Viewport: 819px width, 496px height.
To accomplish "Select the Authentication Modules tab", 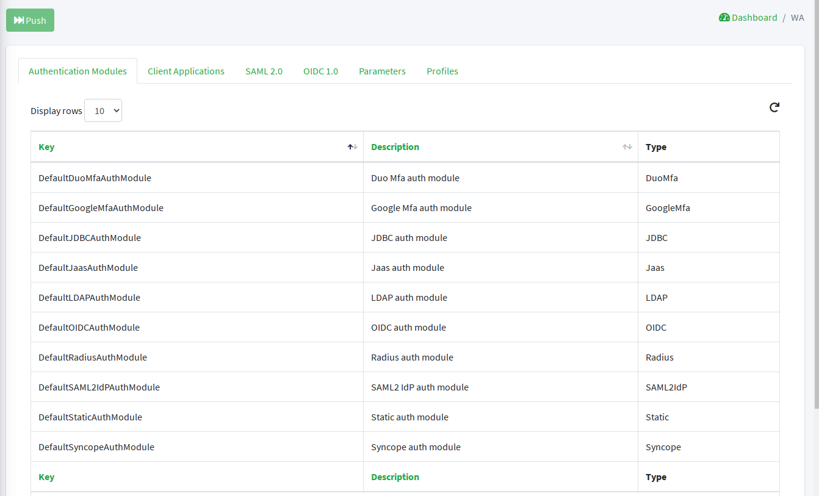I will 78,71.
